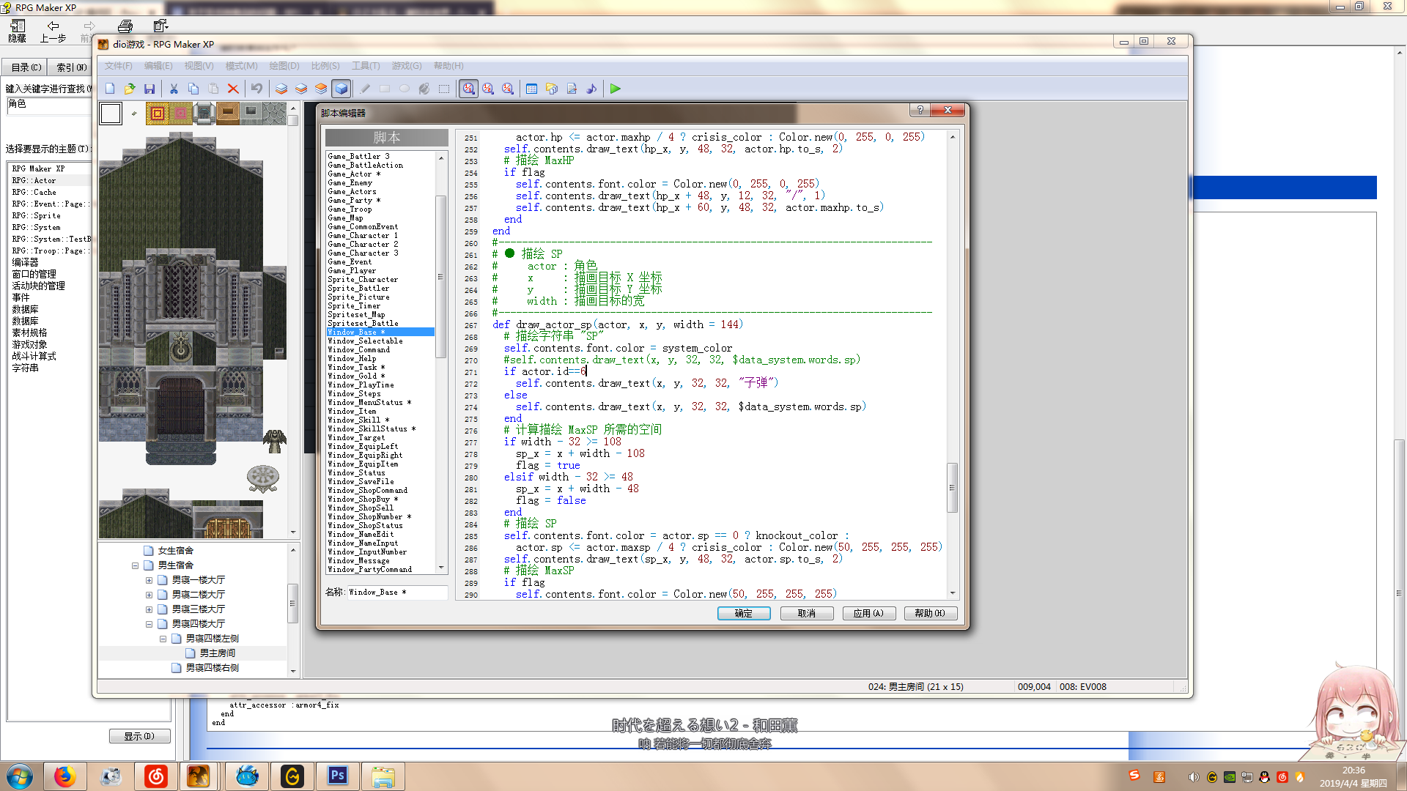Open the Database icon in the toolbar

click(532, 89)
